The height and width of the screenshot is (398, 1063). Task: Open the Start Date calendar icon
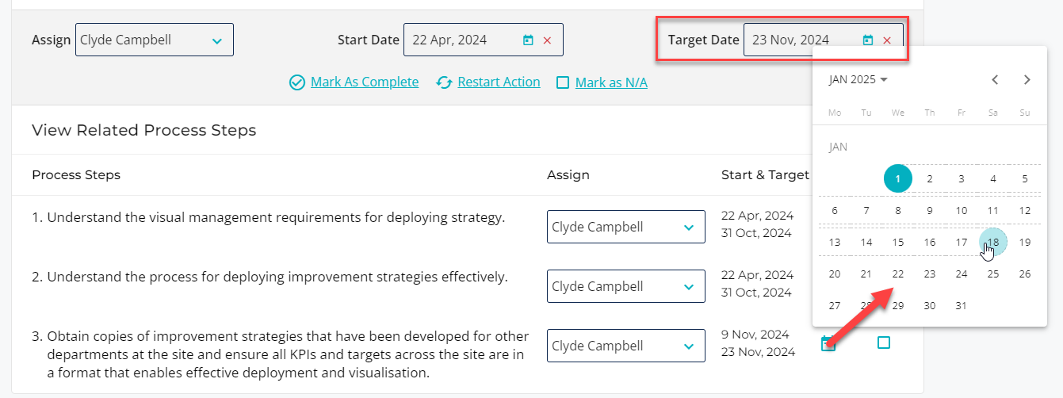(x=528, y=40)
